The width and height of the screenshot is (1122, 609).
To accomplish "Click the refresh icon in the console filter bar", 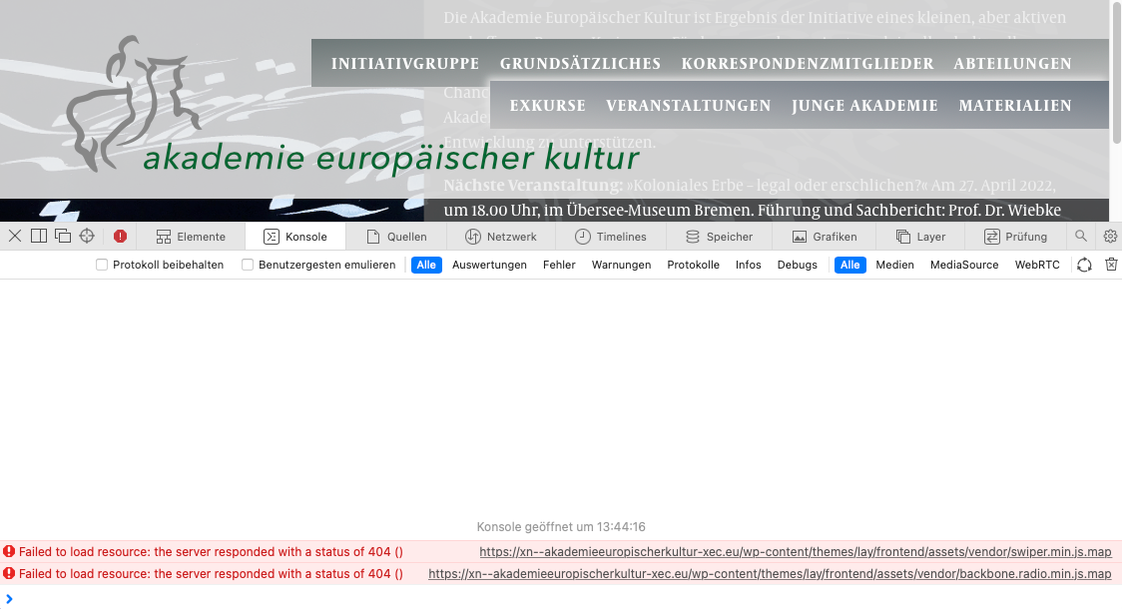I will pyautogui.click(x=1084, y=265).
